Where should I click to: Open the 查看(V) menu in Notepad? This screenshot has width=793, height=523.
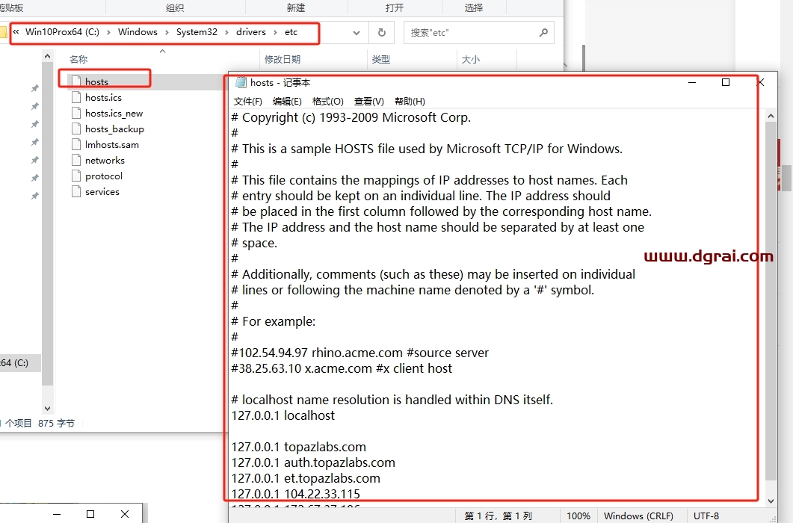click(368, 101)
